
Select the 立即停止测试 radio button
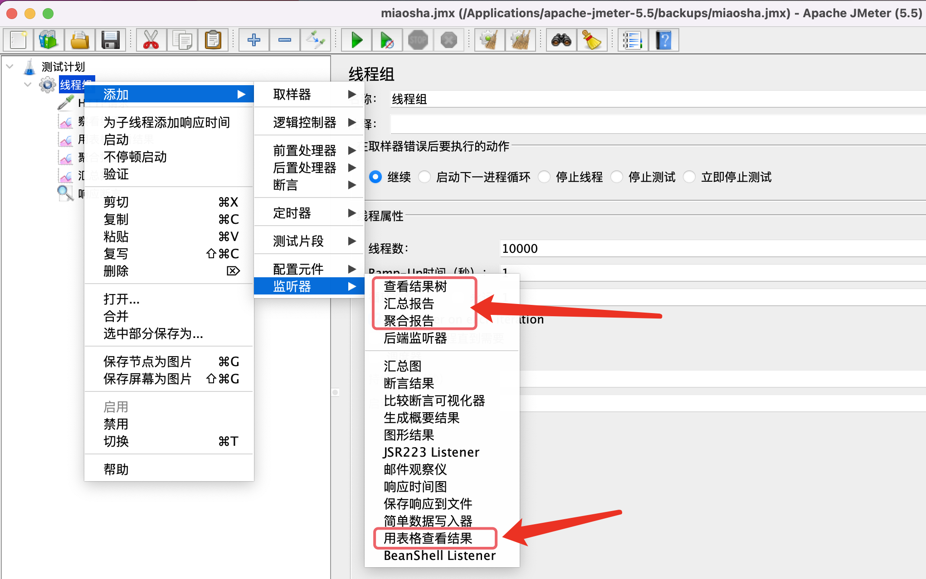689,177
